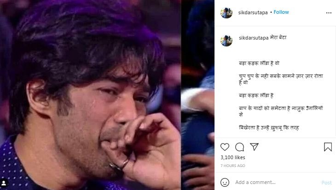Open the three-dot more options menu

pyautogui.click(x=329, y=13)
